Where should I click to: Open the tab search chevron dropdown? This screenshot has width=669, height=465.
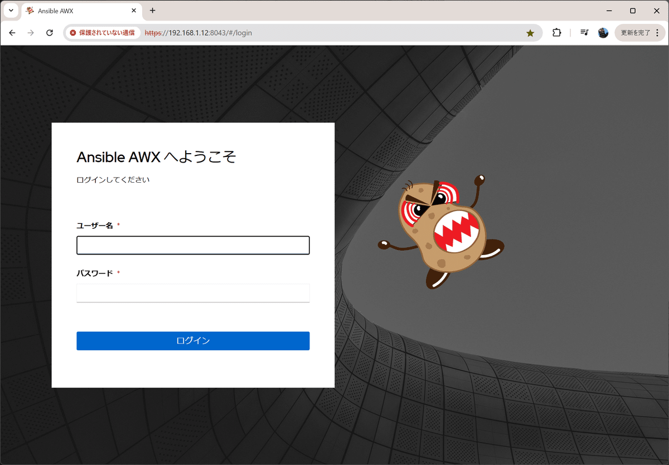pyautogui.click(x=10, y=10)
